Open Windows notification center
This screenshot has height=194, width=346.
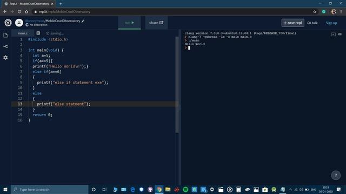click(x=339, y=189)
